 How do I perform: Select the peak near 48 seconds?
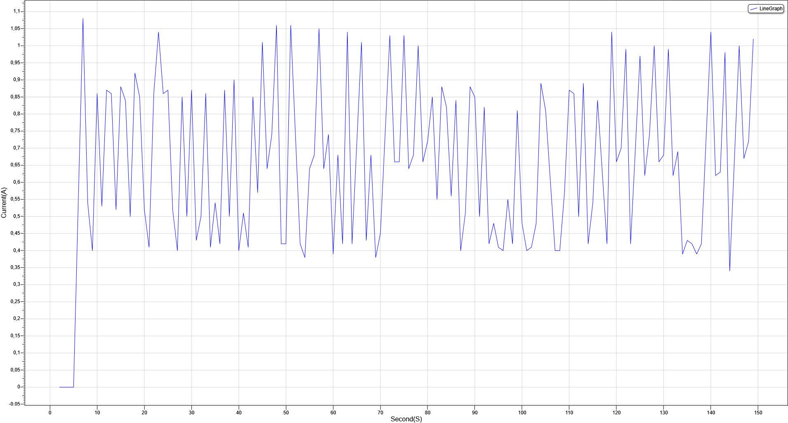[277, 26]
